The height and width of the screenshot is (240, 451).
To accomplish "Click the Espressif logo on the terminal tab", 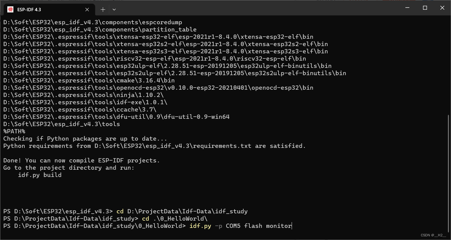I will click(11, 9).
